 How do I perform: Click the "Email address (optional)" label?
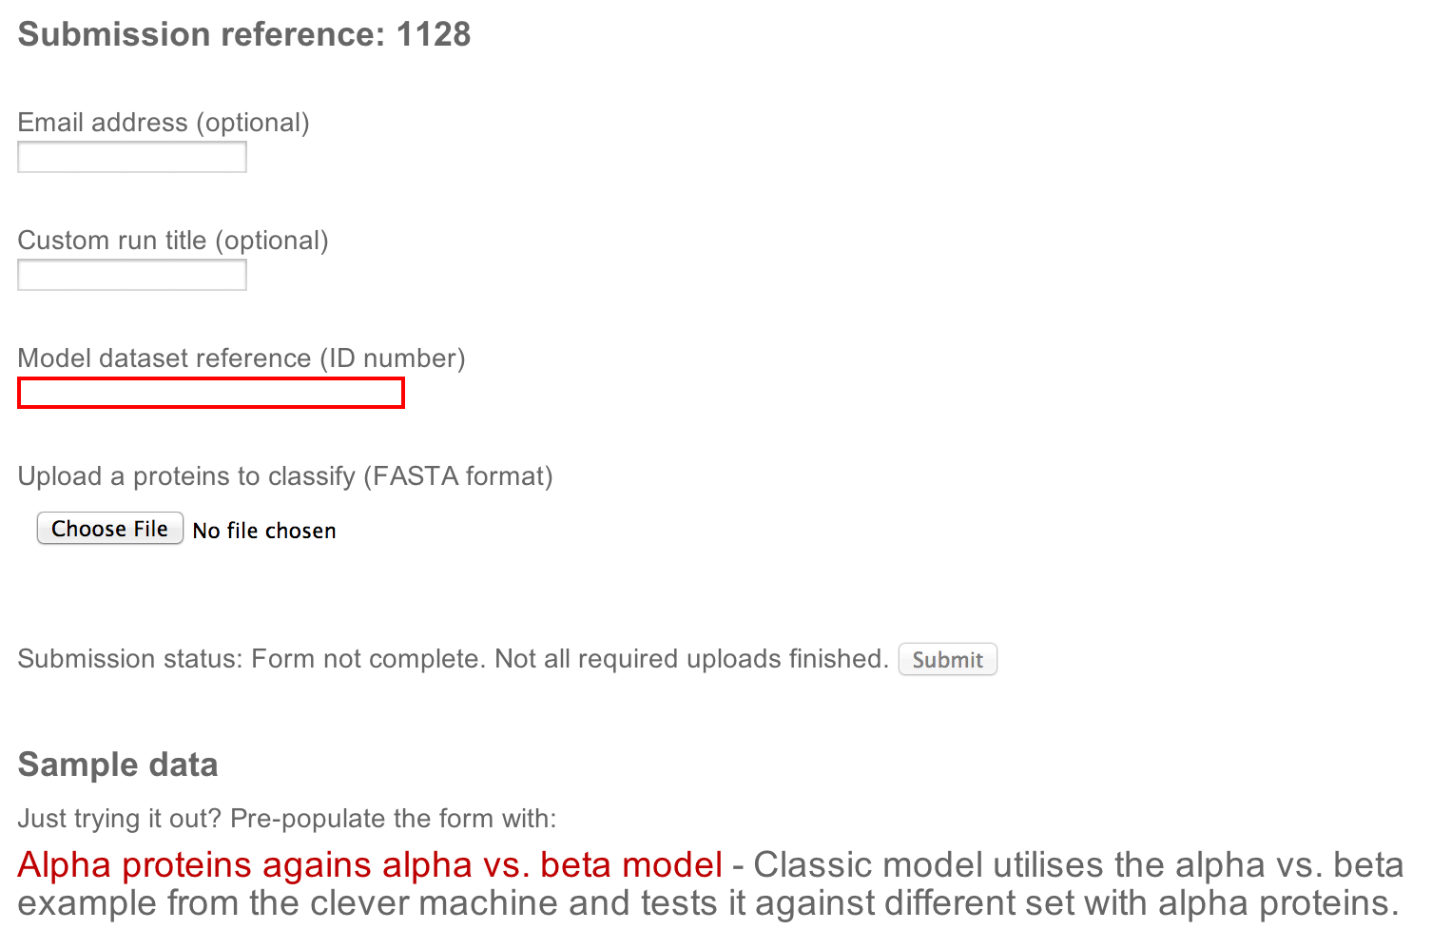pos(164,123)
